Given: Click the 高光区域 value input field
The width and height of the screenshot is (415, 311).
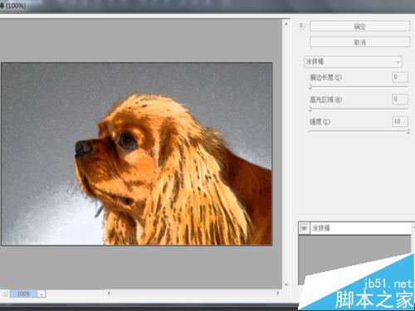Looking at the screenshot, I should [x=400, y=100].
